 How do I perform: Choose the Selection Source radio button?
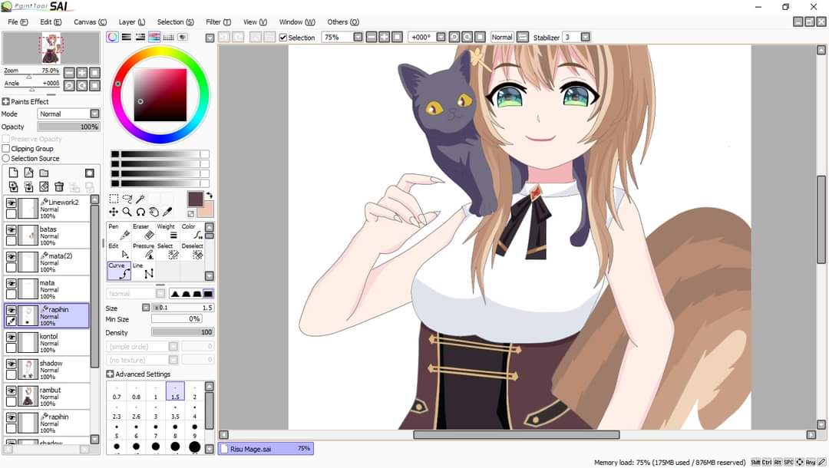click(6, 158)
